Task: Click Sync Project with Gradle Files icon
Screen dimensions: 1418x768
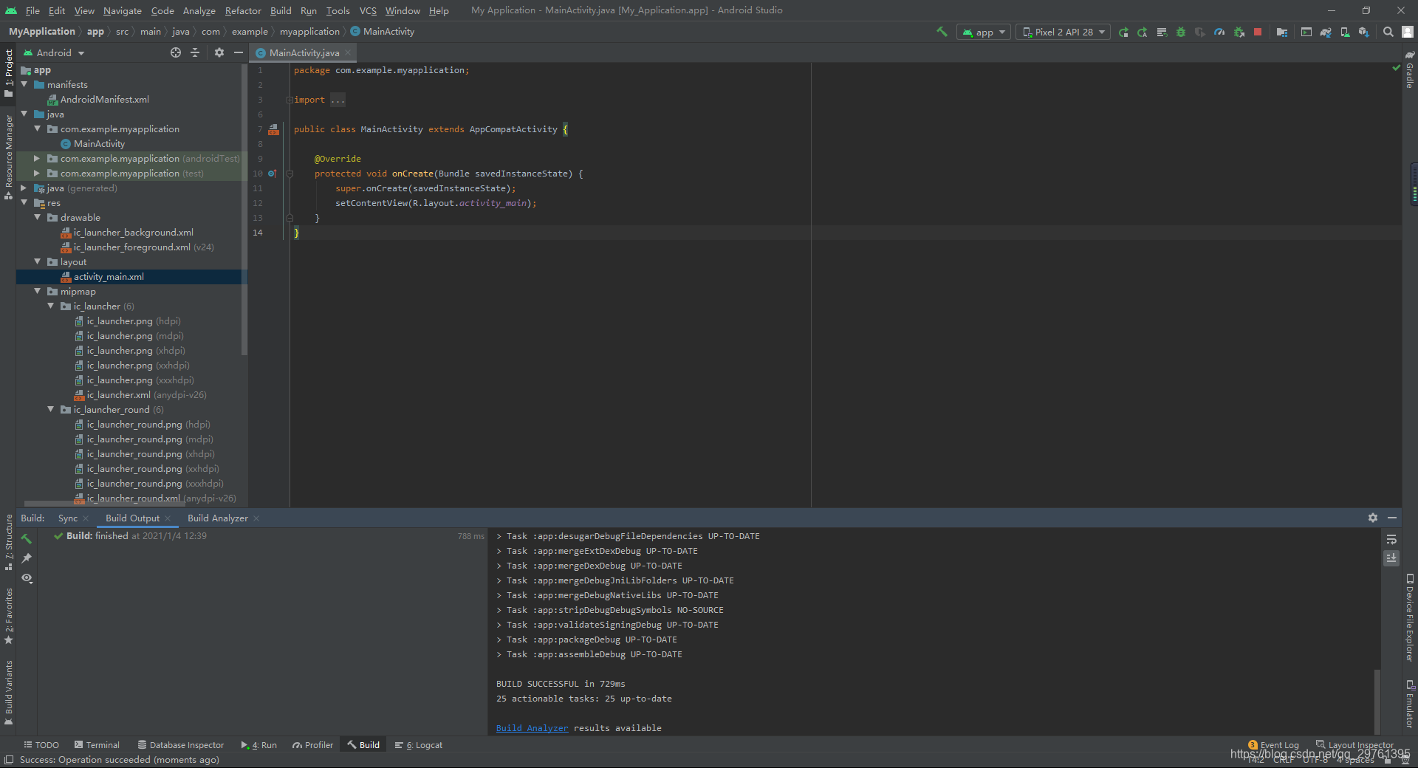Action: (x=1326, y=32)
